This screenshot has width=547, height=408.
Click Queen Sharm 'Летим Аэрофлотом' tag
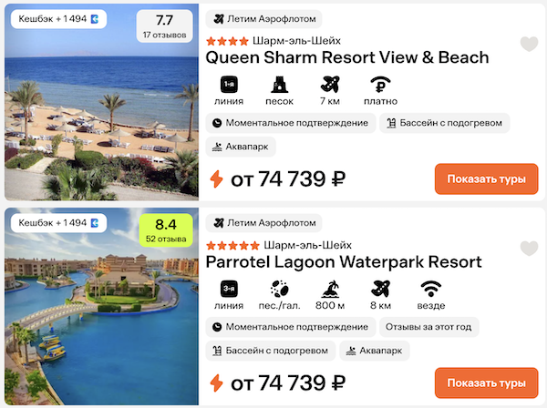(x=264, y=18)
